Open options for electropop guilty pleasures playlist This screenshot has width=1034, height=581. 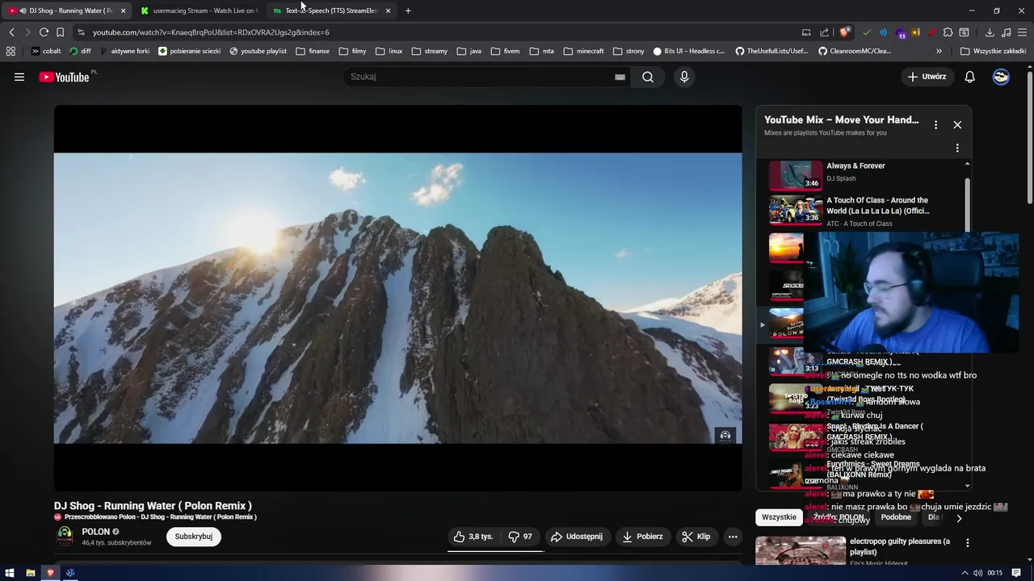point(967,543)
